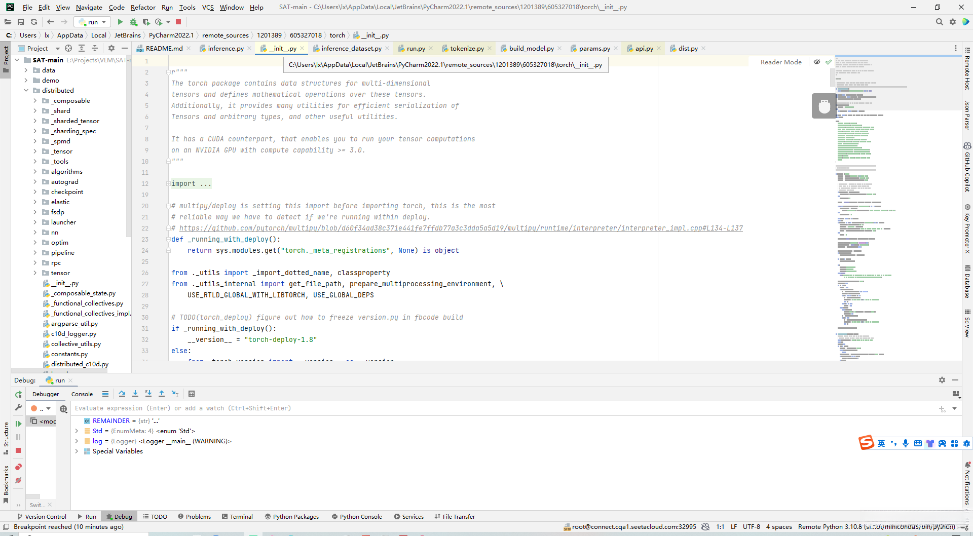Click View Breakpoints double red circle icon
The height and width of the screenshot is (536, 973).
pos(18,467)
